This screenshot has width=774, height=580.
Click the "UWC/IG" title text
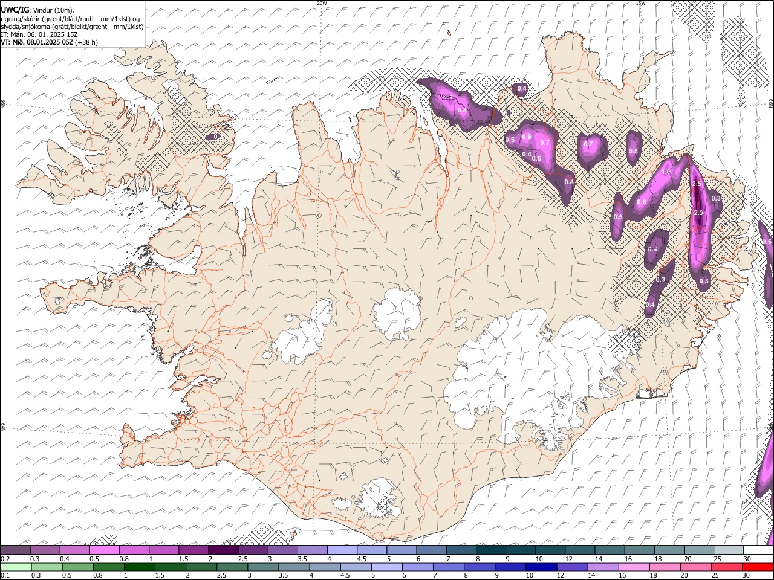pos(15,10)
